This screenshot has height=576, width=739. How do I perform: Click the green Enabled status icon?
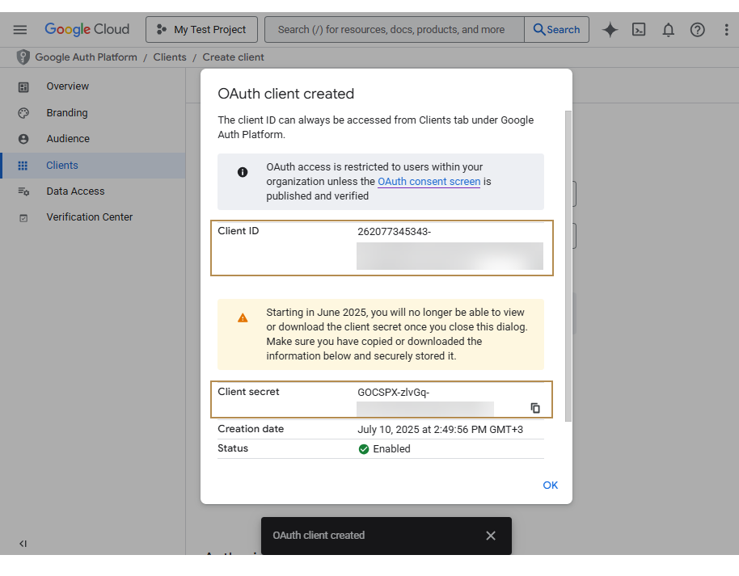(x=363, y=449)
